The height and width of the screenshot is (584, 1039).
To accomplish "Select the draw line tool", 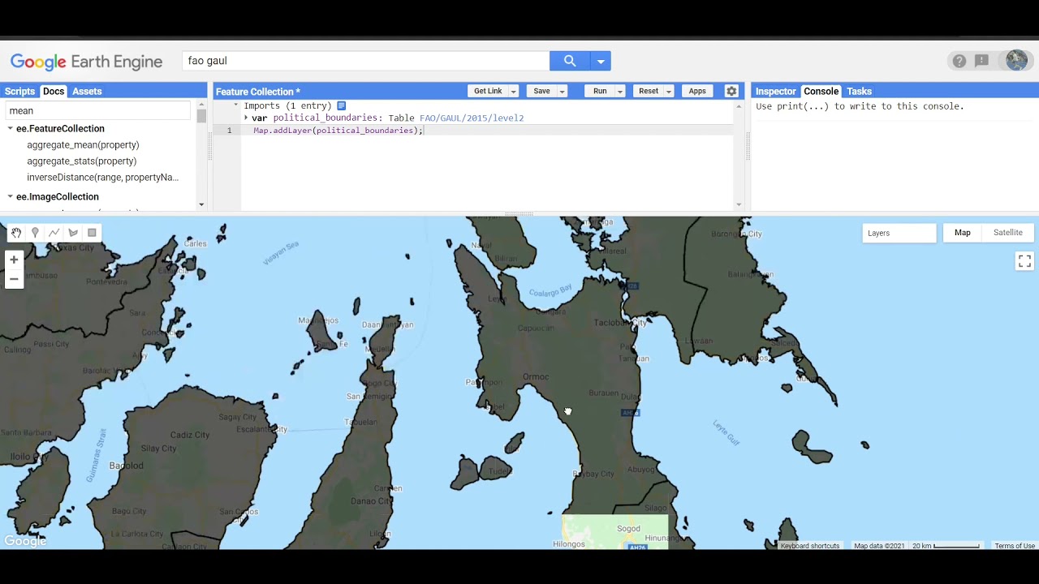I will [54, 233].
